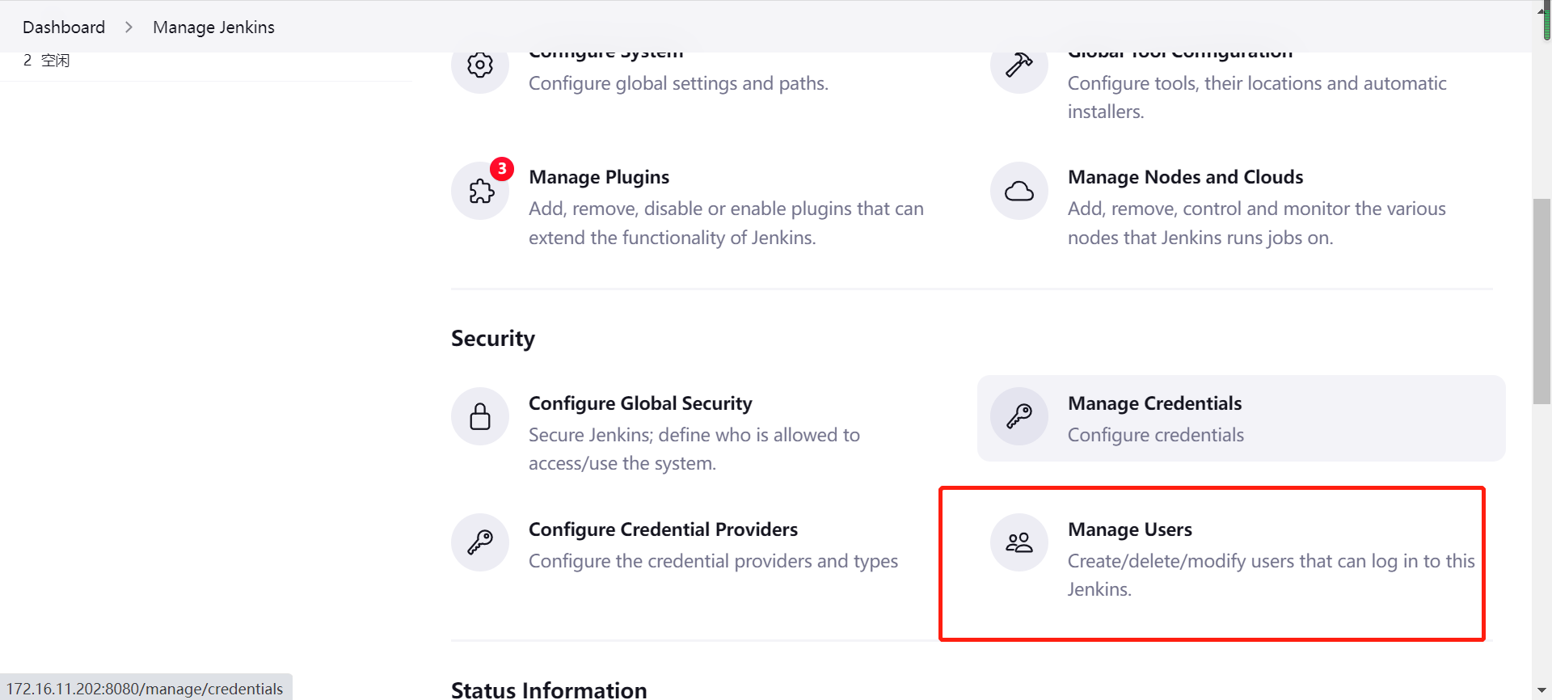Click the vertical page scrollbar thumb

click(x=1541, y=301)
